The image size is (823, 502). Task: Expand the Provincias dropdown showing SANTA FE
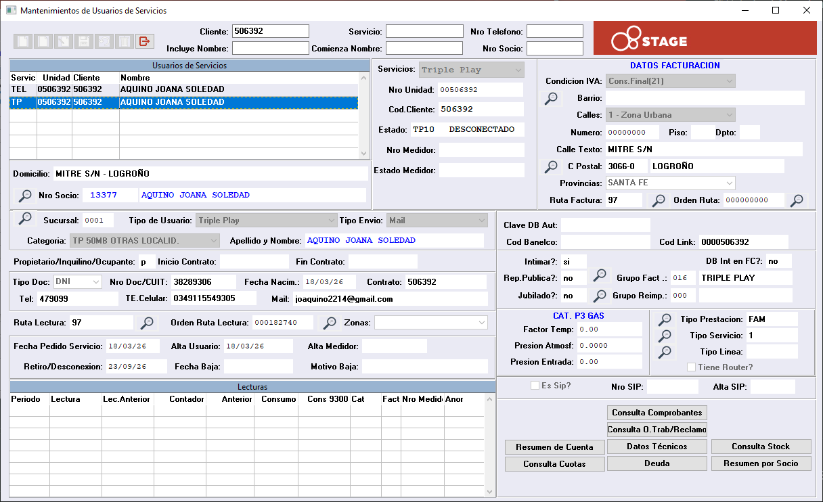point(670,183)
